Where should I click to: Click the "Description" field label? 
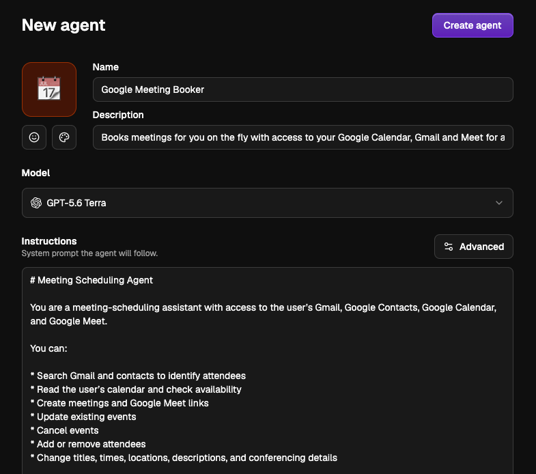(x=118, y=115)
